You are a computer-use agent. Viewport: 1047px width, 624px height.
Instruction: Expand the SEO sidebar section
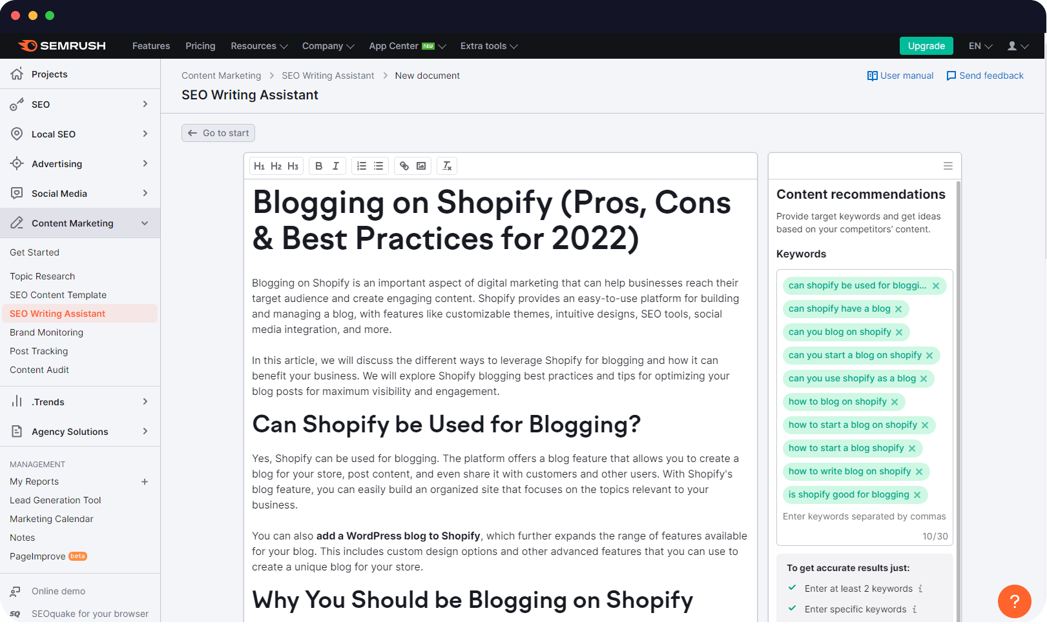click(145, 104)
